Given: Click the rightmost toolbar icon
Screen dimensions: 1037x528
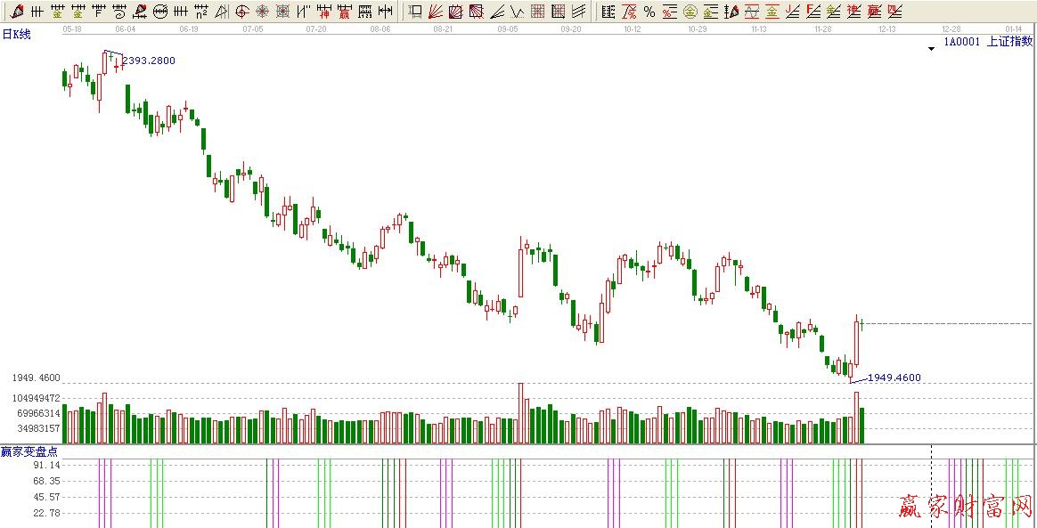Looking at the screenshot, I should [x=894, y=12].
